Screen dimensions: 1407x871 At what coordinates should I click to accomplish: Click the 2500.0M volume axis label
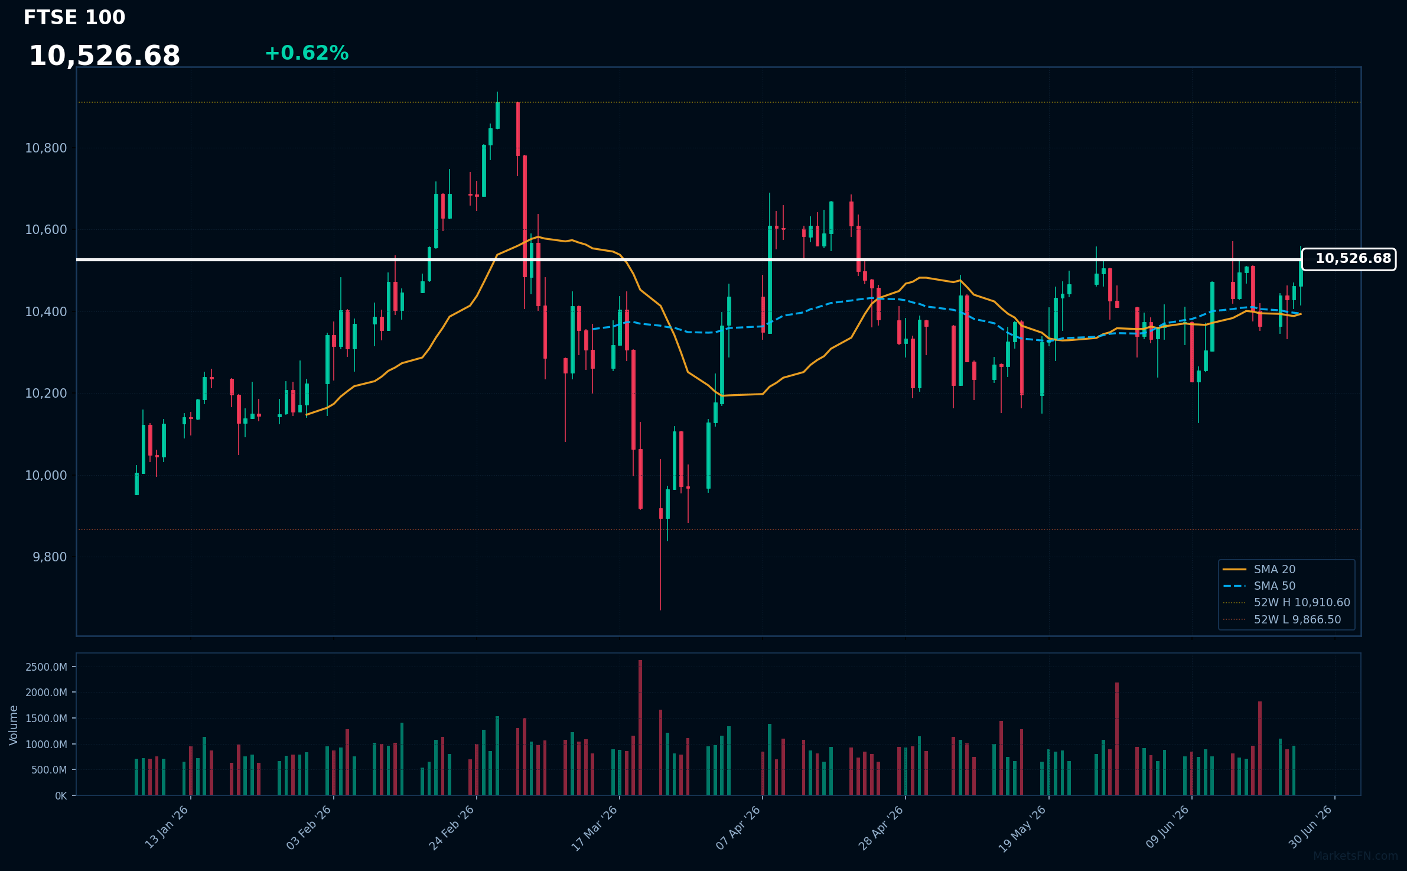pos(46,667)
